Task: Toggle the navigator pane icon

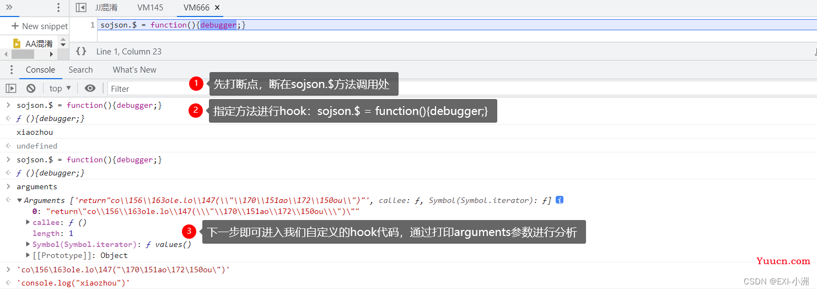Action: pyautogui.click(x=81, y=8)
